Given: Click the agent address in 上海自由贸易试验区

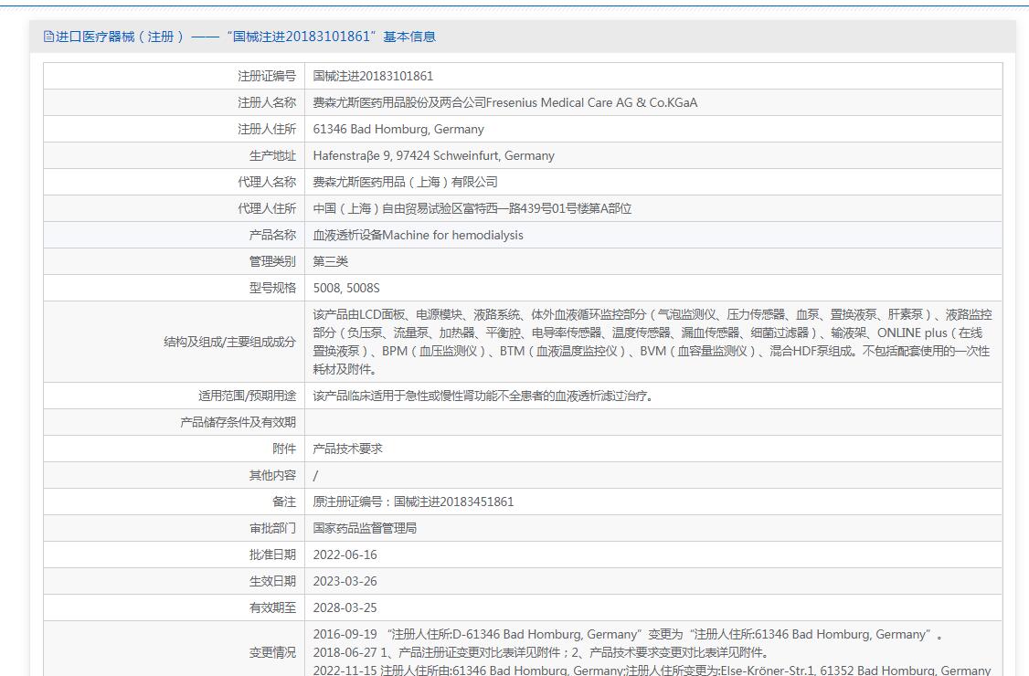Looking at the screenshot, I should point(472,208).
